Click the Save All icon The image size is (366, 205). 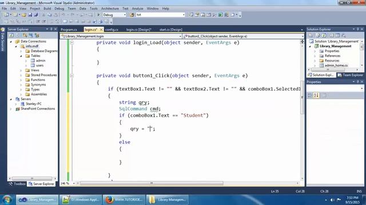(36, 15)
